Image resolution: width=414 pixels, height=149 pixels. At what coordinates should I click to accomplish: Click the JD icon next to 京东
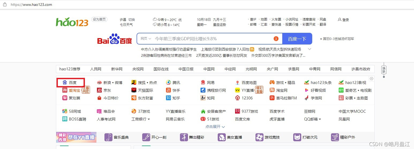(99, 90)
